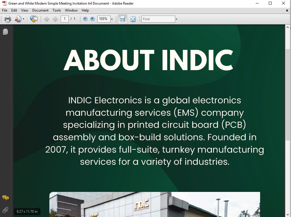Click the ABOUT INDIC heading
The height and width of the screenshot is (217, 291).
pos(148,60)
